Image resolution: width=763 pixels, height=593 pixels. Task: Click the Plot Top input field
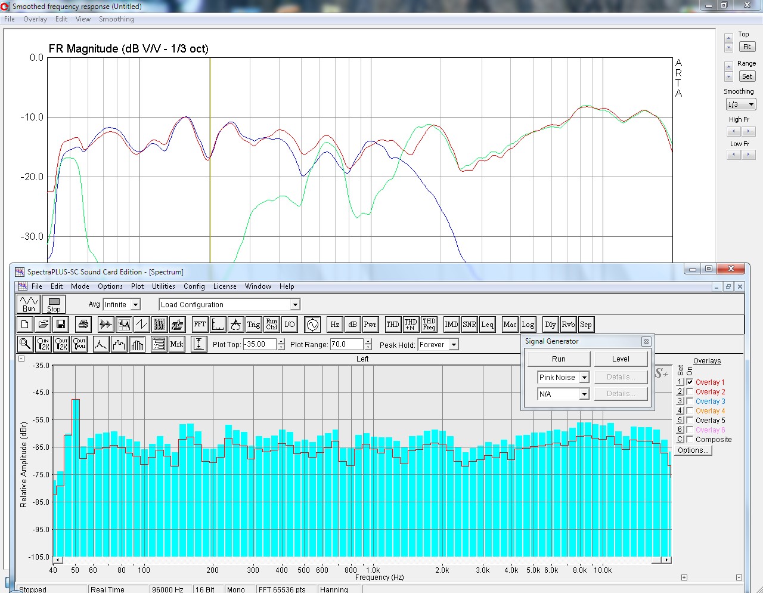point(260,345)
